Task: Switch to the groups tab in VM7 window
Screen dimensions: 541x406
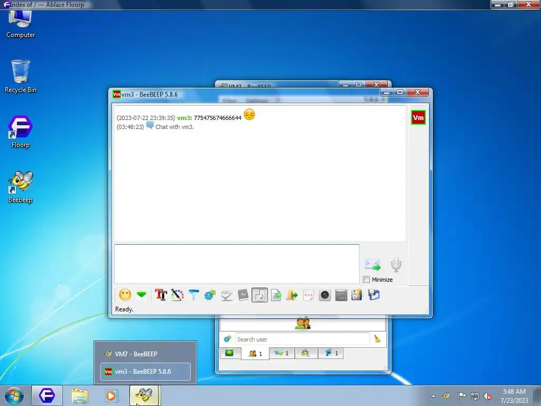Action: (x=306, y=353)
